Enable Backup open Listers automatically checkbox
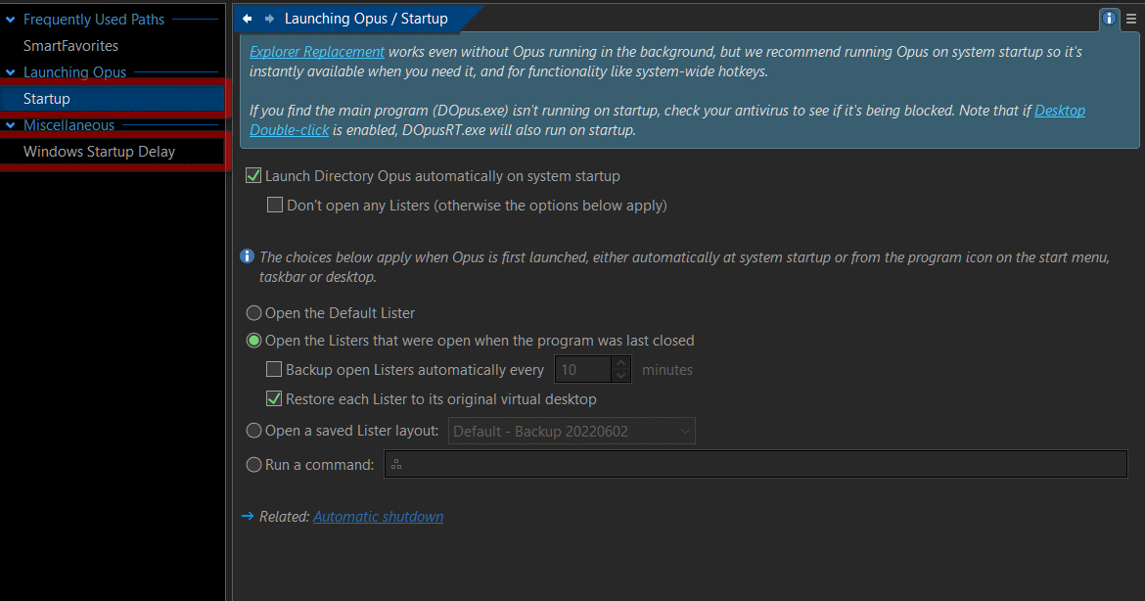1145x601 pixels. tap(274, 370)
